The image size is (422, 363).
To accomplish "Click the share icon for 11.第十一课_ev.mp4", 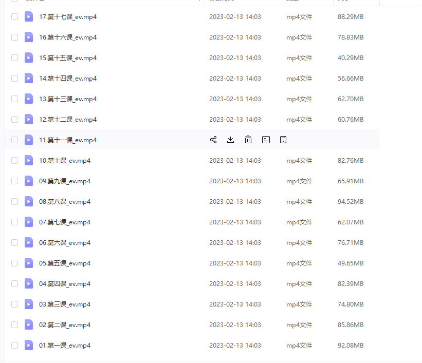I will 213,140.
